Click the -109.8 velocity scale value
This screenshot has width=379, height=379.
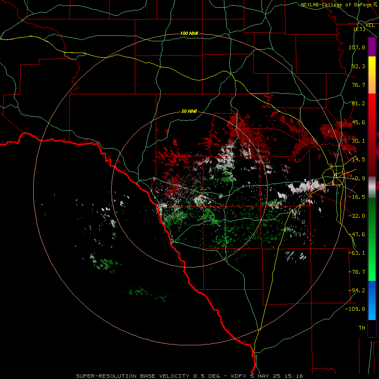[x=355, y=309]
